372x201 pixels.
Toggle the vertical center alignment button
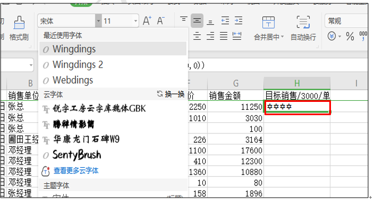(197, 20)
